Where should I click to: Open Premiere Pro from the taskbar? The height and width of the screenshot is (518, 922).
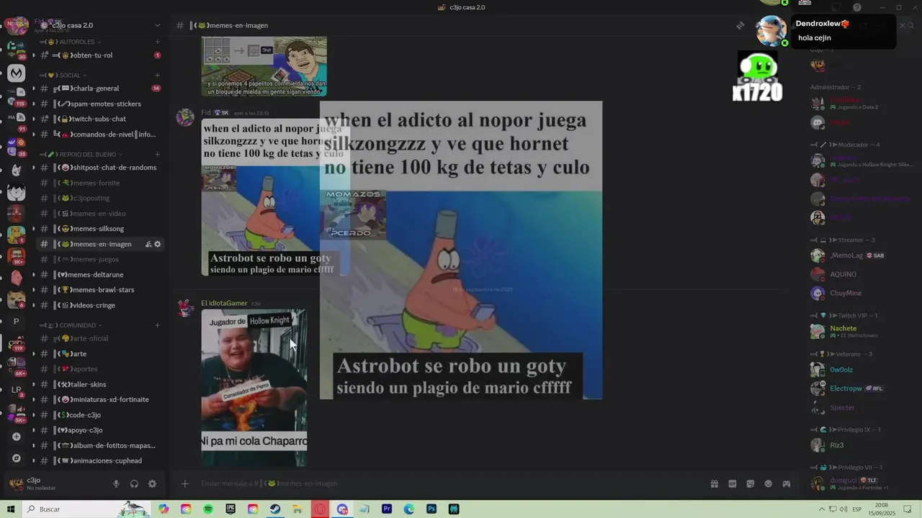click(387, 509)
